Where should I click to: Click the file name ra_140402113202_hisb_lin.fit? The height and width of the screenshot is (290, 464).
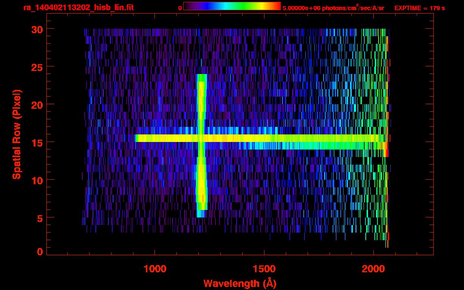coord(78,8)
